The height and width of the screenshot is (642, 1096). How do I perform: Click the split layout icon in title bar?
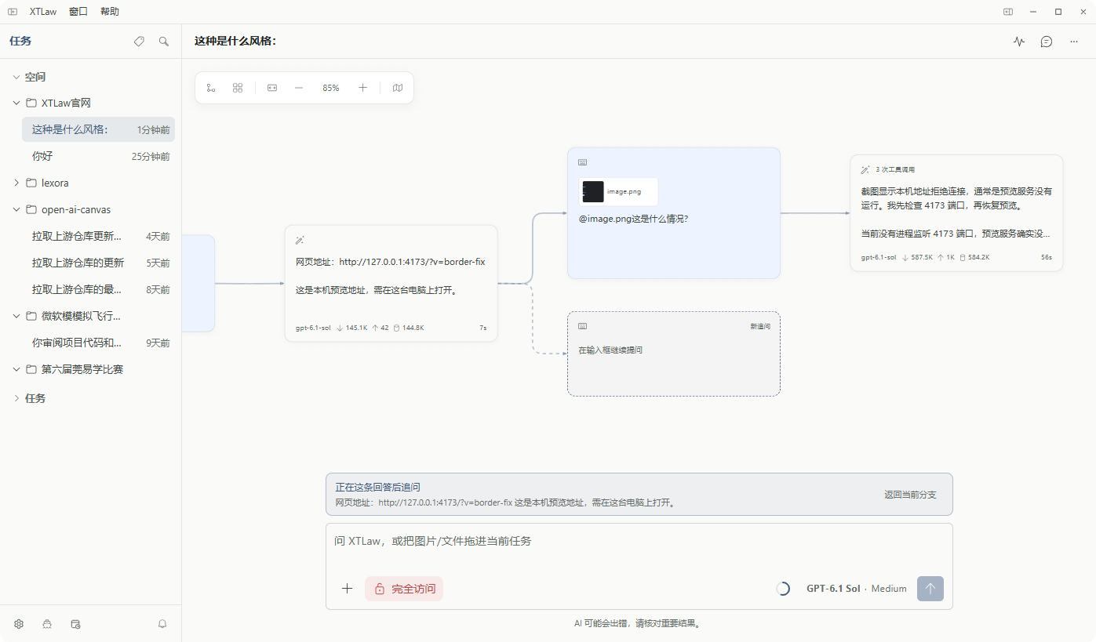tap(1008, 12)
